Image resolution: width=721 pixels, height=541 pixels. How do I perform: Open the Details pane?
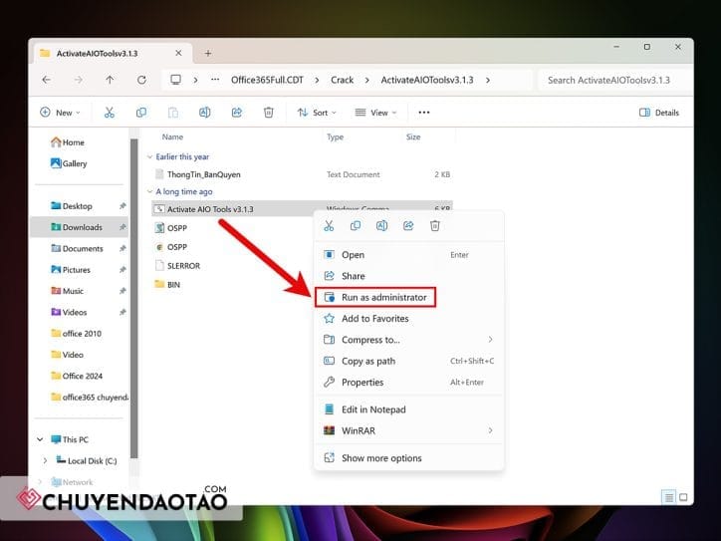(x=659, y=113)
